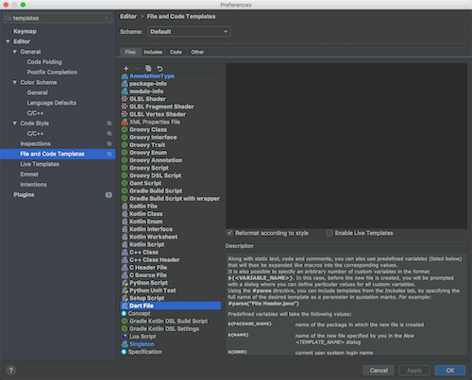Switch to the Includes tab
Viewport: 472px width, 380px height.
point(153,52)
